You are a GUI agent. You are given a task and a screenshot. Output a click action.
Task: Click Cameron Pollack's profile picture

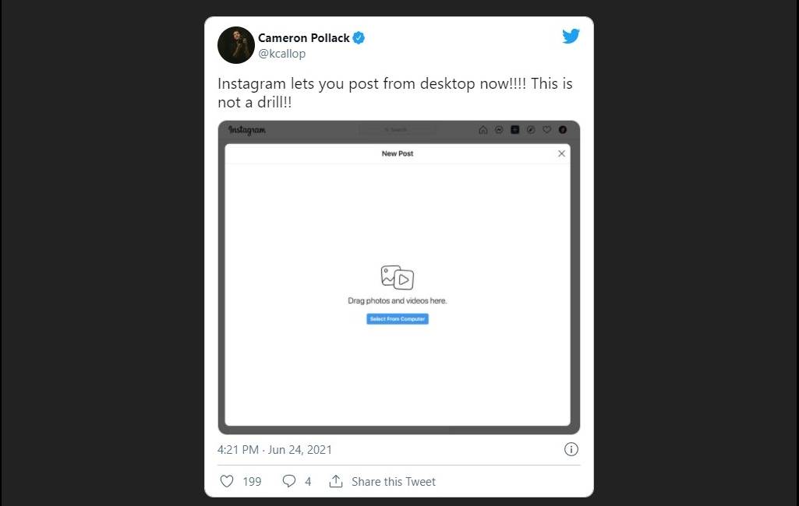click(235, 44)
